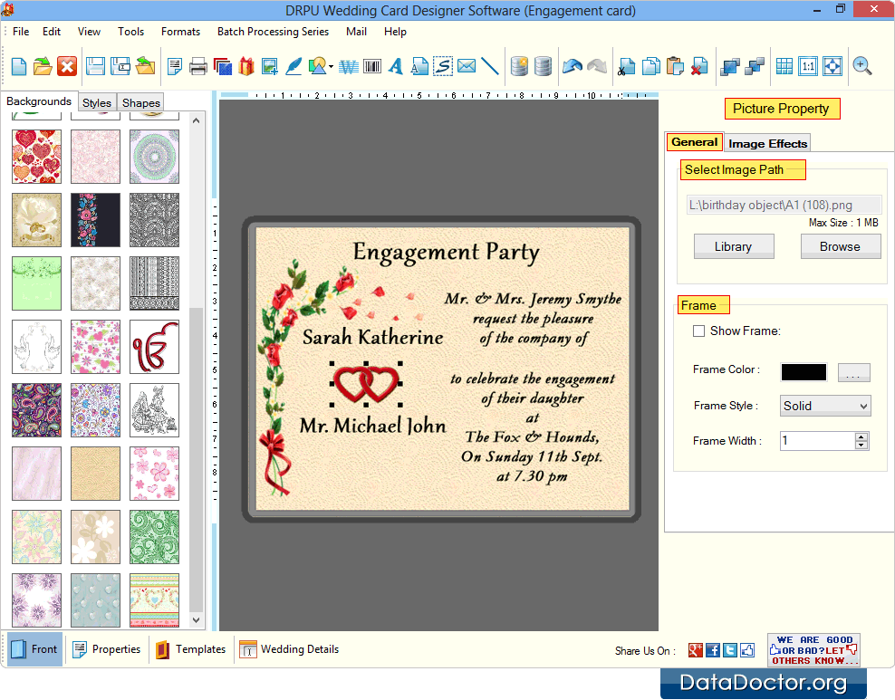Show grid with the grid icon
Image resolution: width=895 pixels, height=700 pixels.
784,67
